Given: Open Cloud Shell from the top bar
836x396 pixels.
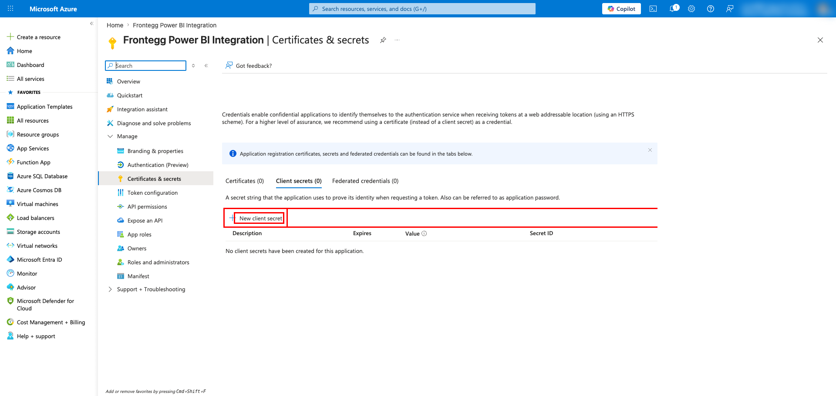Looking at the screenshot, I should pyautogui.click(x=653, y=9).
